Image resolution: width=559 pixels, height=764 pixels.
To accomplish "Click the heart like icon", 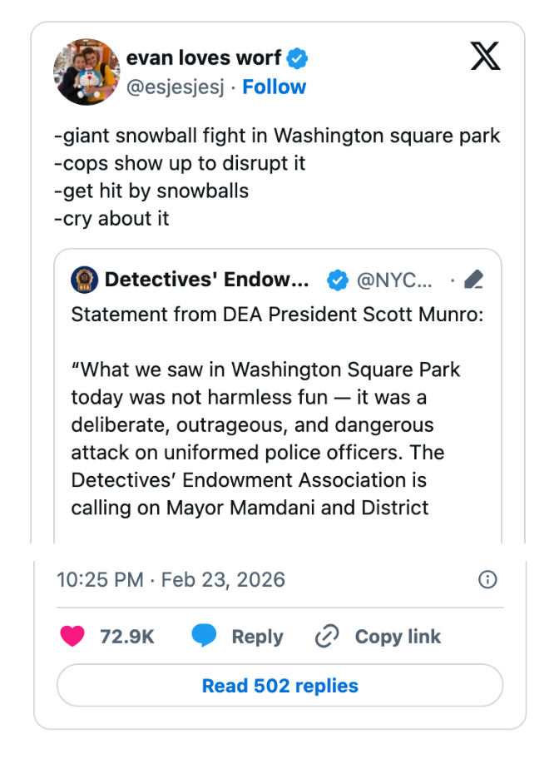I will (x=73, y=637).
